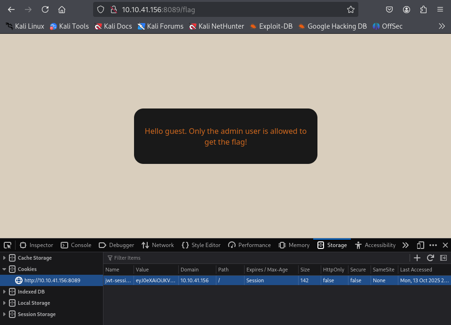
Task: Toggle the storage sidebar panel
Action: tap(443, 258)
